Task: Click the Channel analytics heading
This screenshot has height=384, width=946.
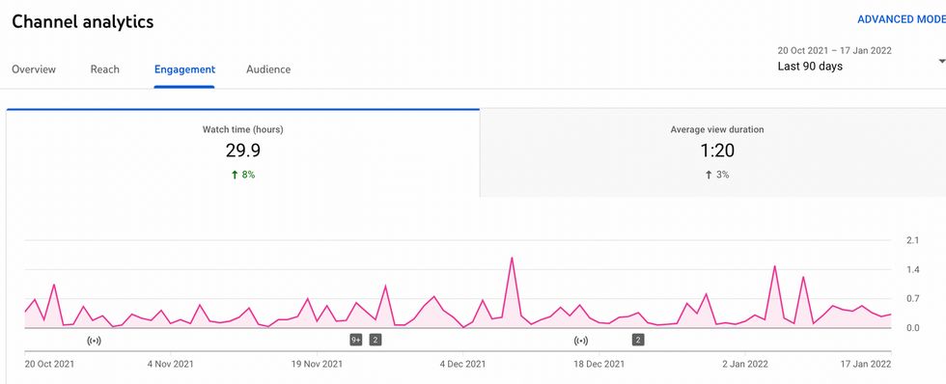Action: (83, 21)
